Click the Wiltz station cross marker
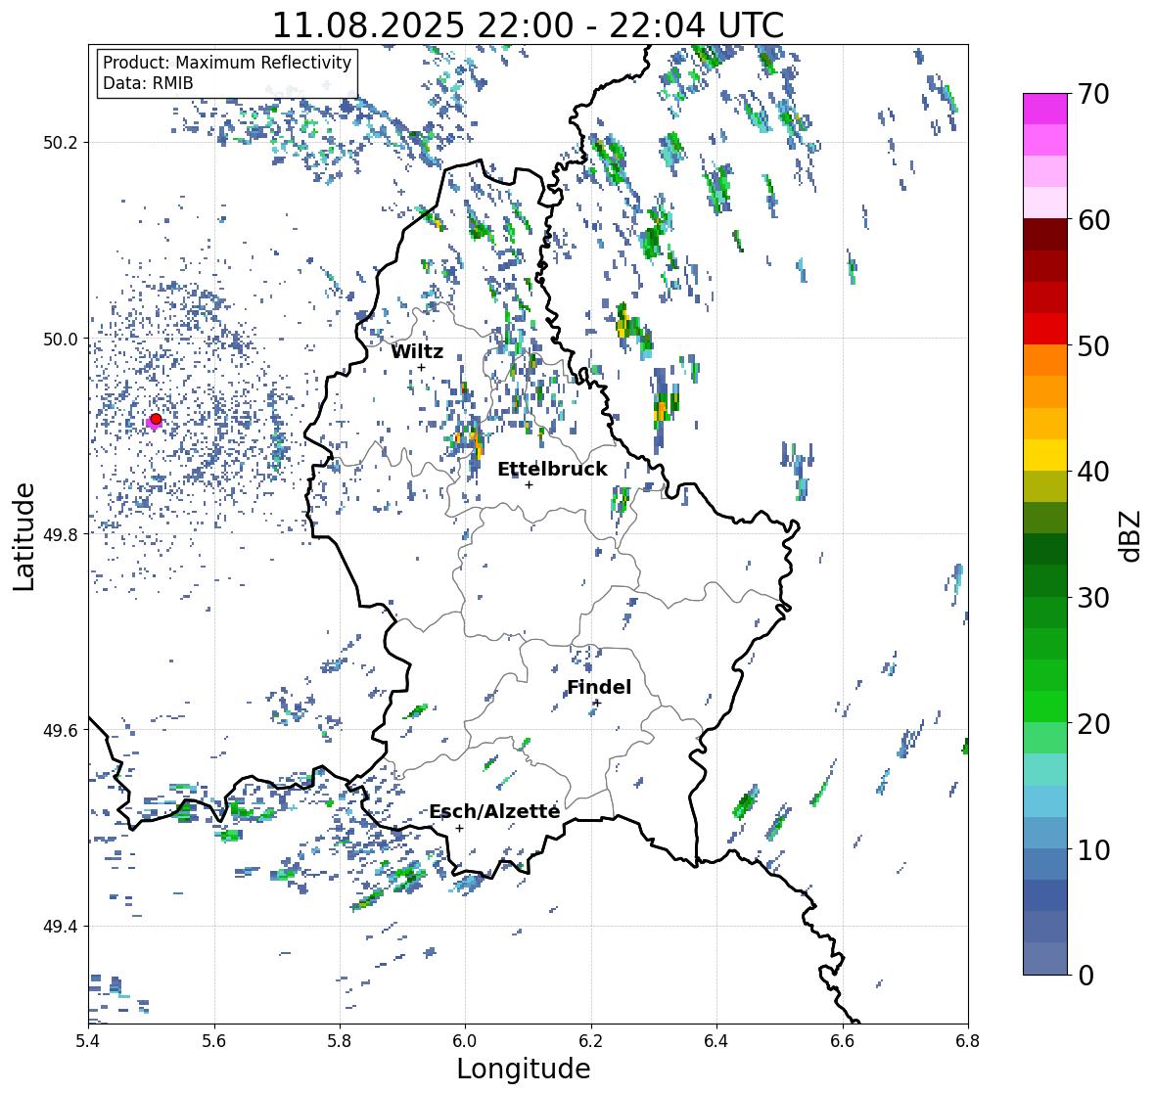 click(x=421, y=368)
